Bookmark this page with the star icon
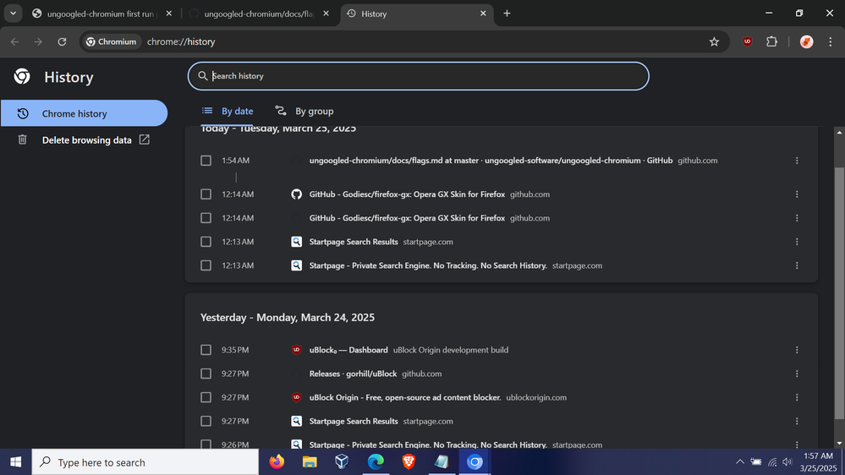The width and height of the screenshot is (845, 475). coord(714,41)
